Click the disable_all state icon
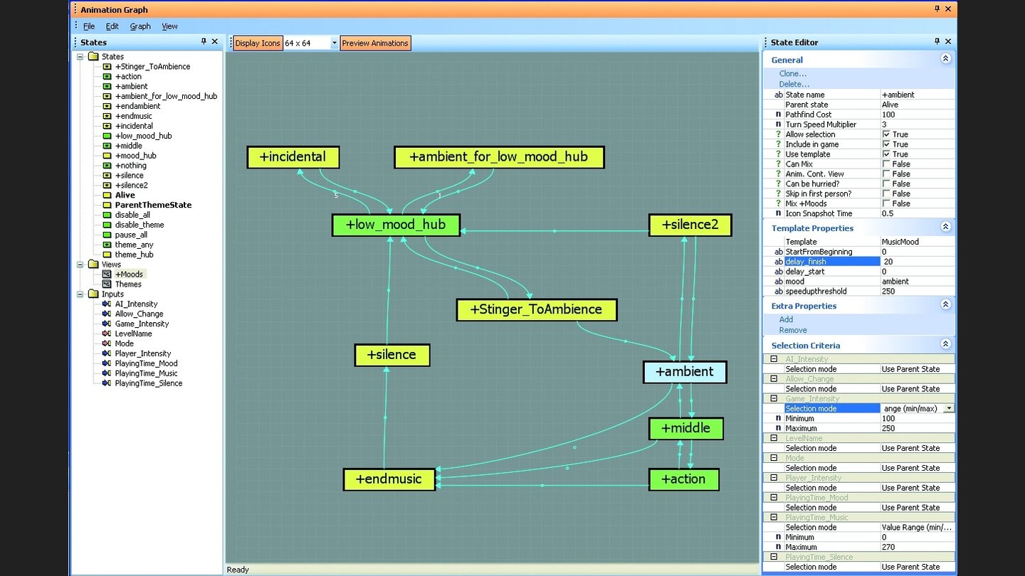Viewport: 1025px width, 576px height. point(107,215)
